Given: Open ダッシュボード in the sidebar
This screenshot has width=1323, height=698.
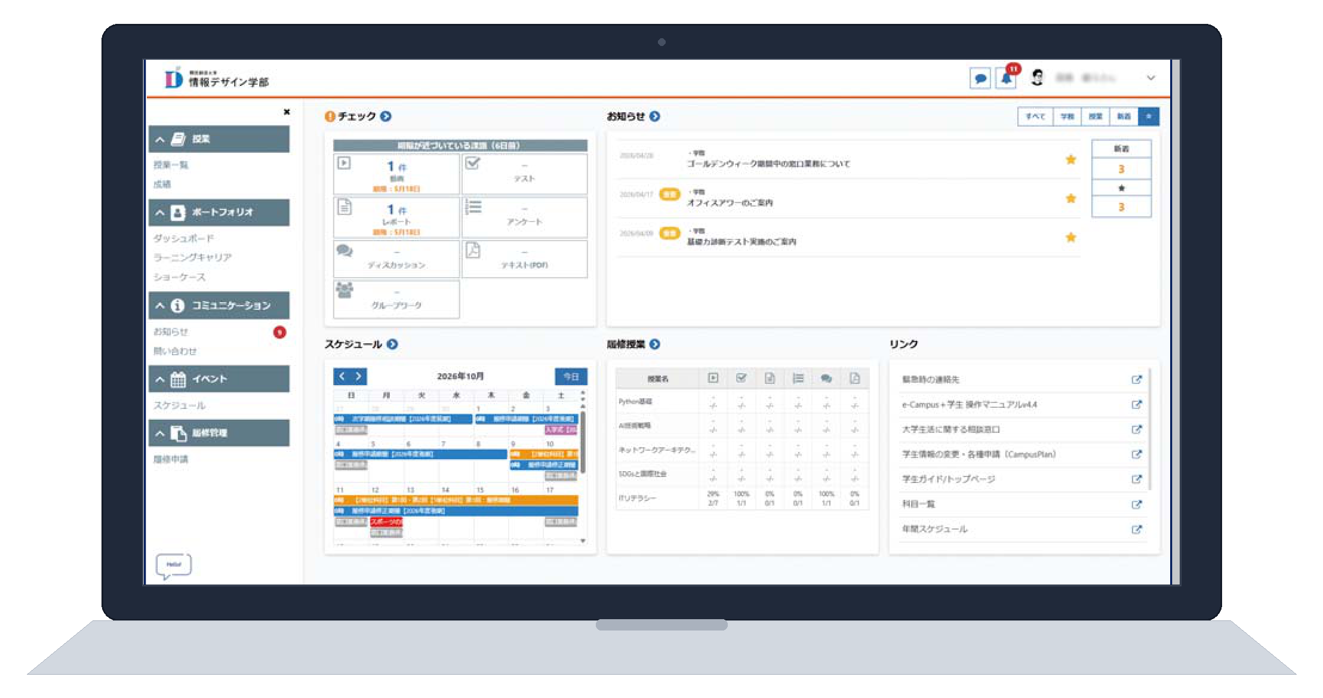Looking at the screenshot, I should (x=184, y=238).
